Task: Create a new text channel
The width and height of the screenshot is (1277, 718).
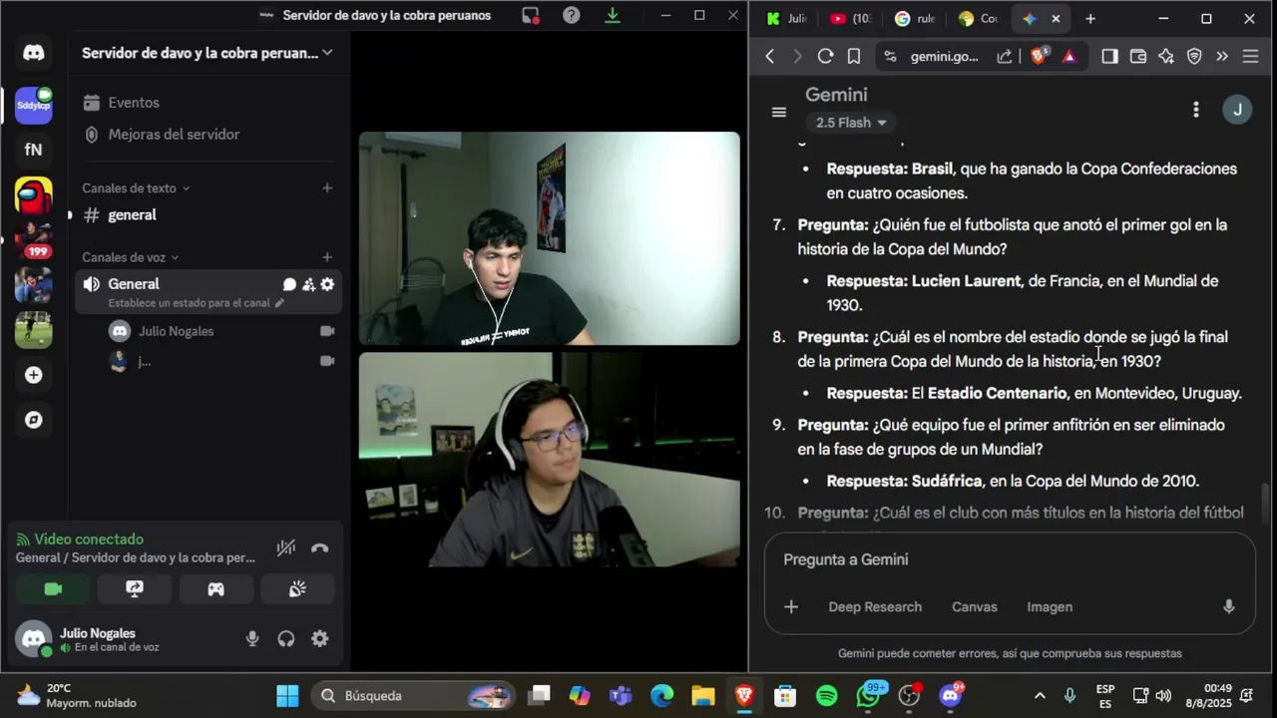Action: pyautogui.click(x=326, y=188)
